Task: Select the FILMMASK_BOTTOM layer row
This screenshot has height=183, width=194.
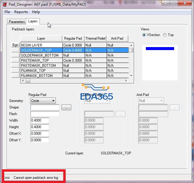Action: pyautogui.click(x=75, y=76)
